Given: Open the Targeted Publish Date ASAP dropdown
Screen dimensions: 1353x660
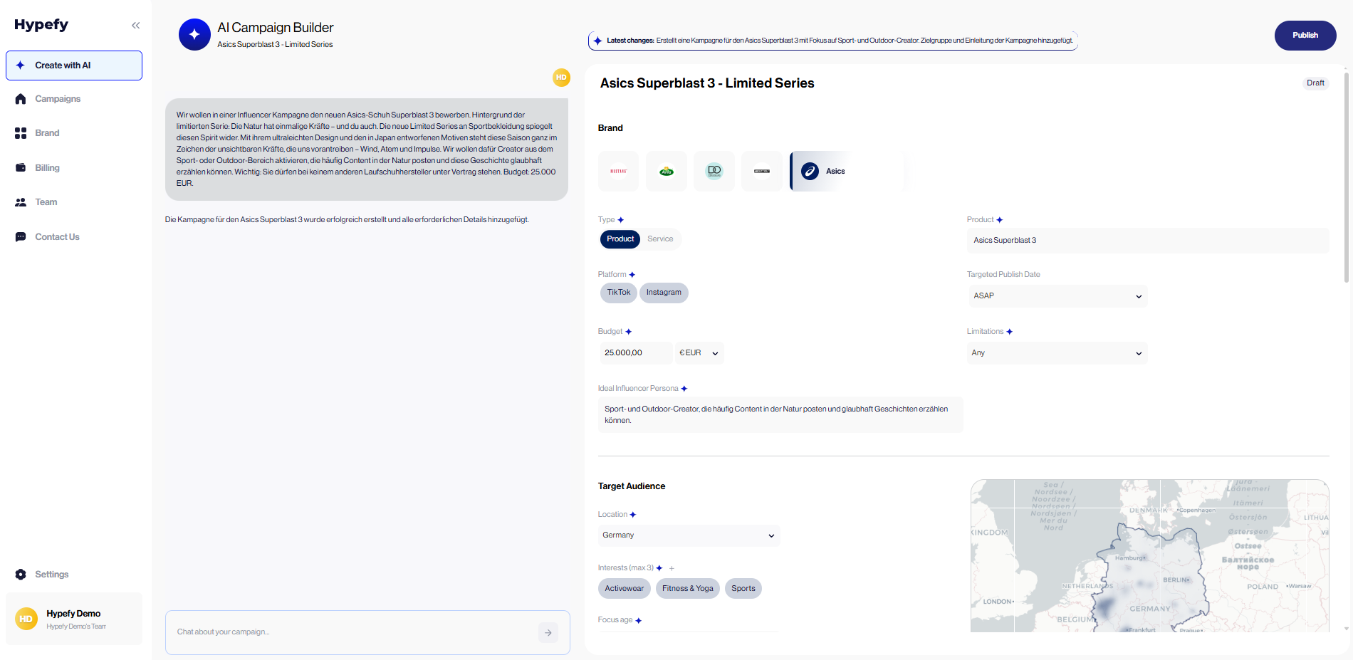Looking at the screenshot, I should (1057, 296).
